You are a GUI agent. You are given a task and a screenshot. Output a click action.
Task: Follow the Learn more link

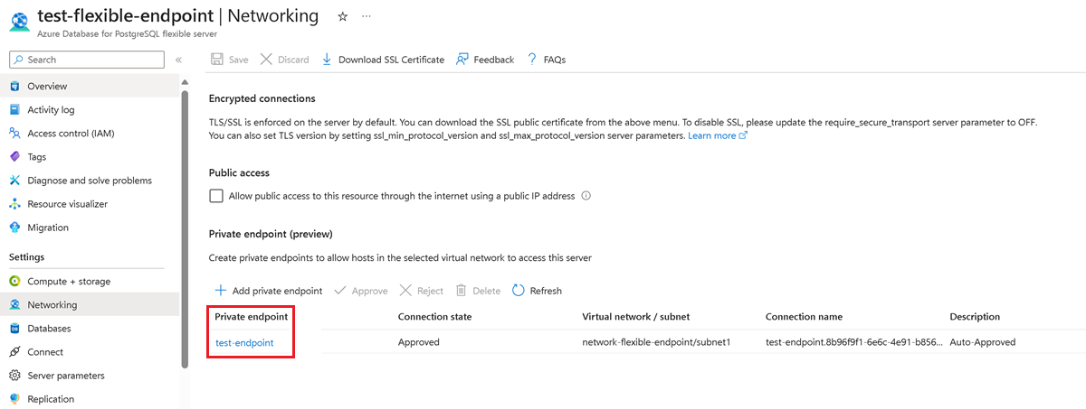click(717, 135)
